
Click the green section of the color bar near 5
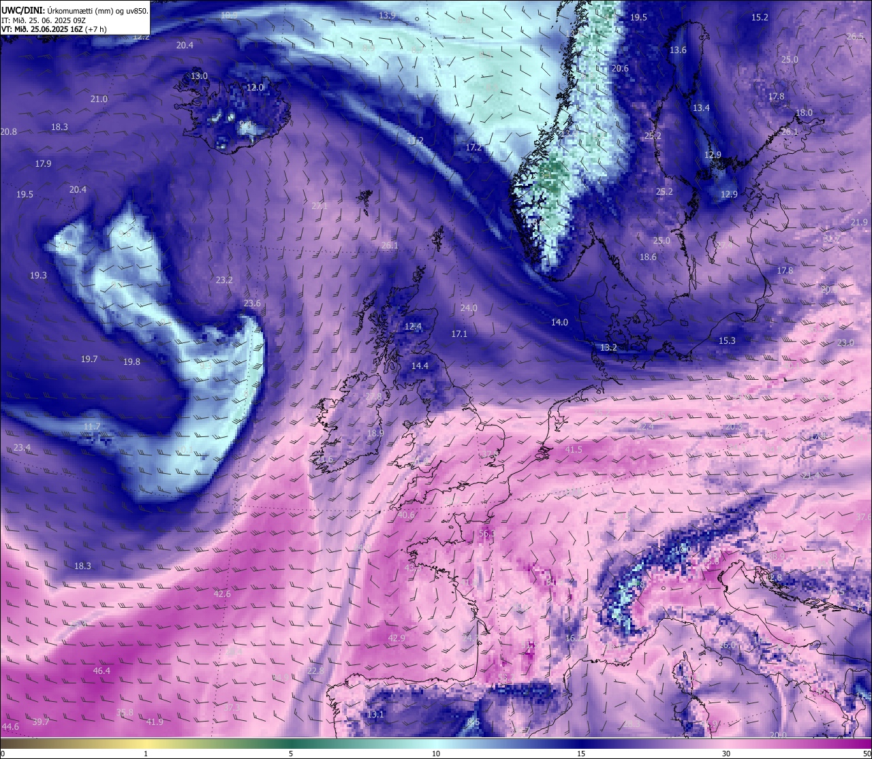[291, 743]
